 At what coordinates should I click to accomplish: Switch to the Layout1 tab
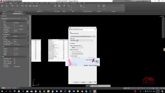pos(9,88)
